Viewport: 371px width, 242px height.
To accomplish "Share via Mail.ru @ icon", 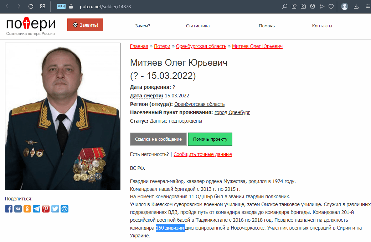I will pos(65,209).
